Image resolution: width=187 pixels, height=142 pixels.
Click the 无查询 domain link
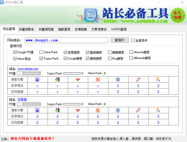point(22,99)
